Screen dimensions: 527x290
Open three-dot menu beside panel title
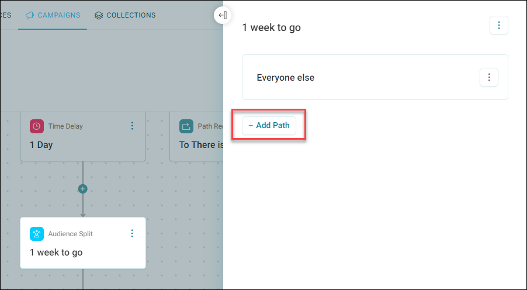coord(499,25)
